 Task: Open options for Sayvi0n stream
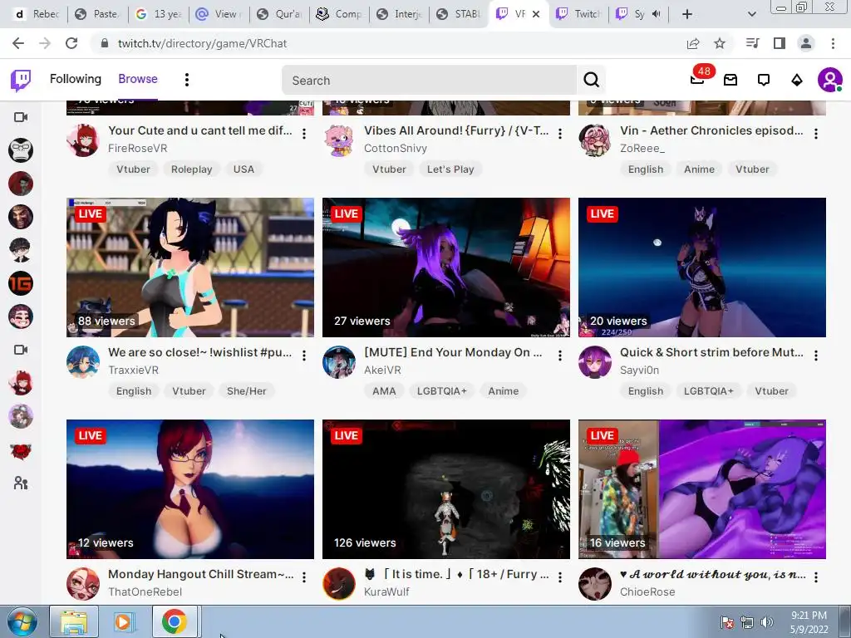[x=816, y=356]
